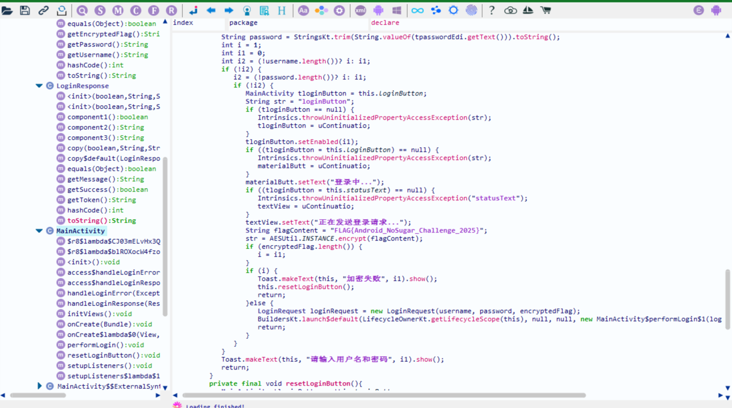The image size is (732, 408).
Task: Click the Windows logo toolbar icon
Action: 396,10
